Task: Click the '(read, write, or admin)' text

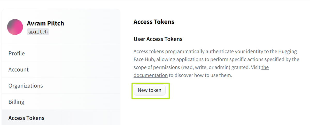Action: click(201, 67)
